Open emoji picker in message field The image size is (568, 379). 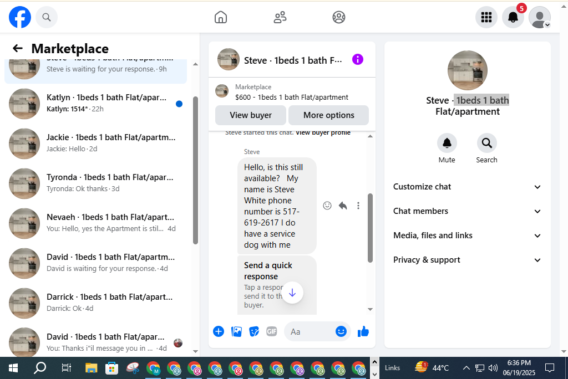[341, 331]
